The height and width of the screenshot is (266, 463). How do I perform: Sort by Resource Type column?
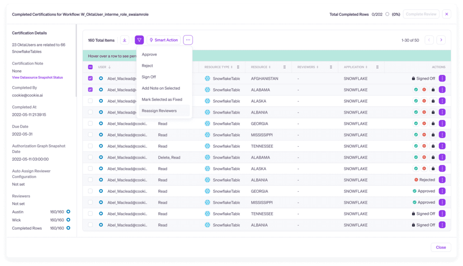(x=218, y=67)
